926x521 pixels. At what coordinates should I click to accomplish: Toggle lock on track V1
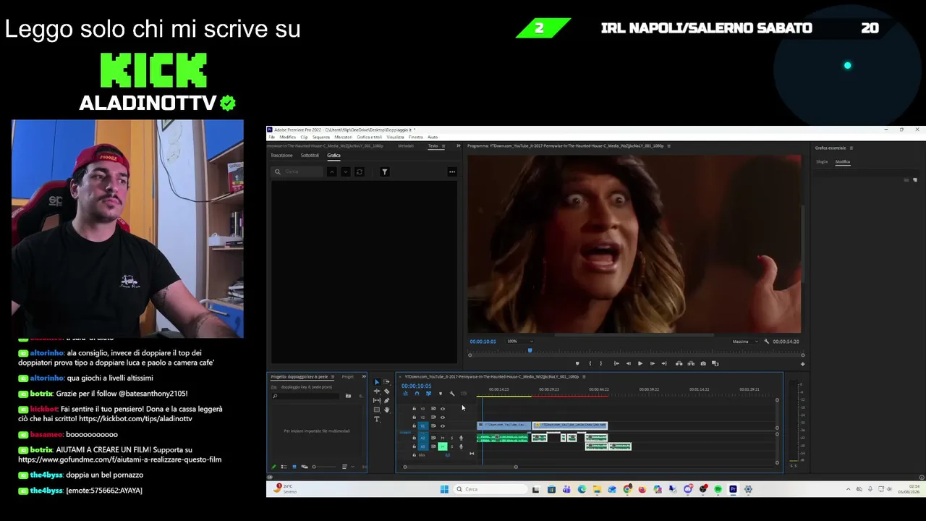point(414,426)
